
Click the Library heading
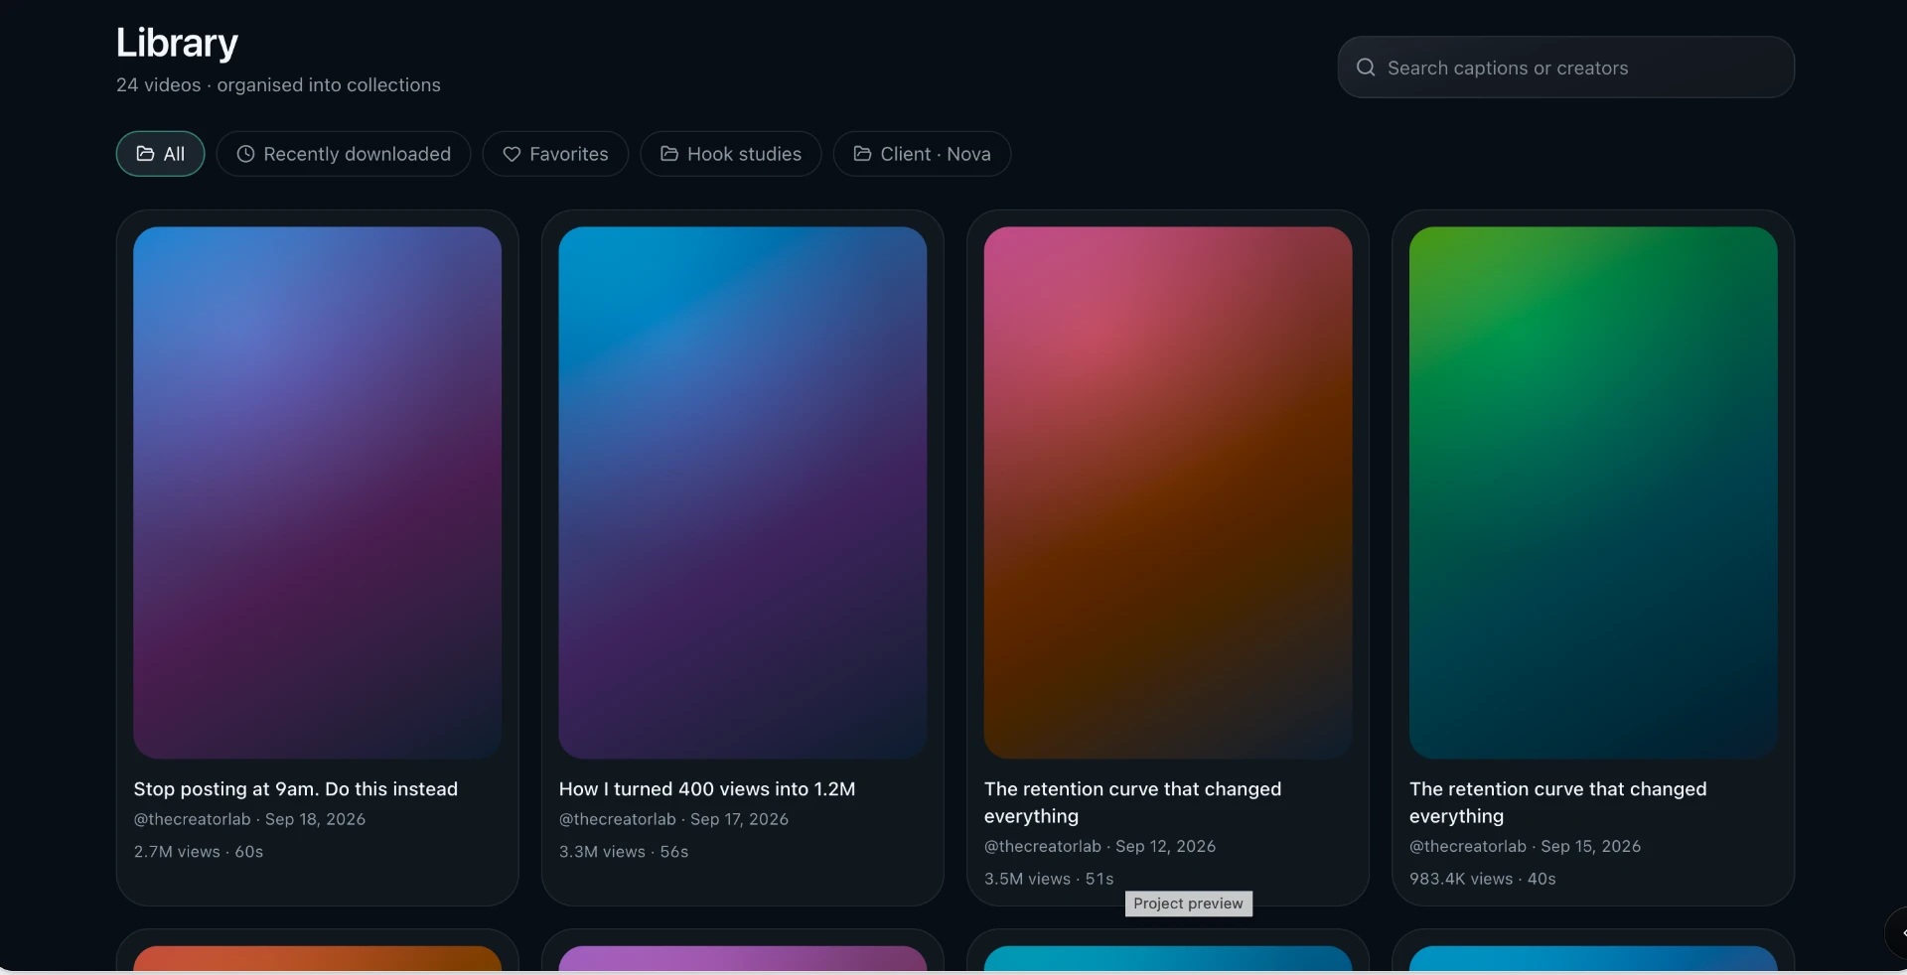177,43
